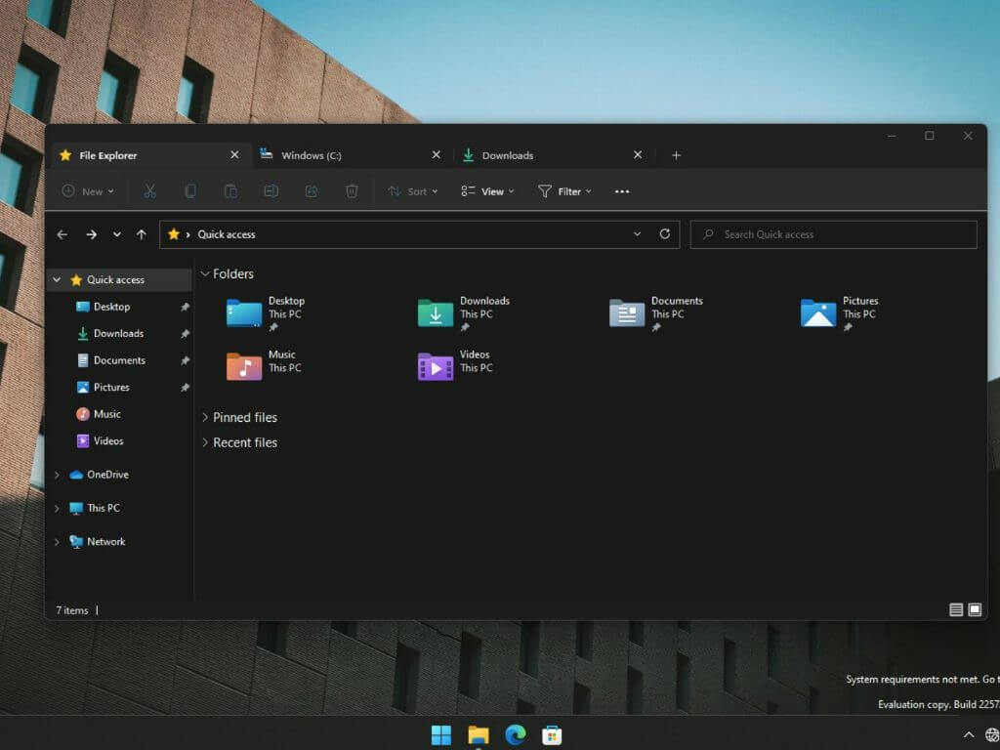Image resolution: width=1000 pixels, height=750 pixels.
Task: Open the Filter dropdown menu
Action: [564, 191]
